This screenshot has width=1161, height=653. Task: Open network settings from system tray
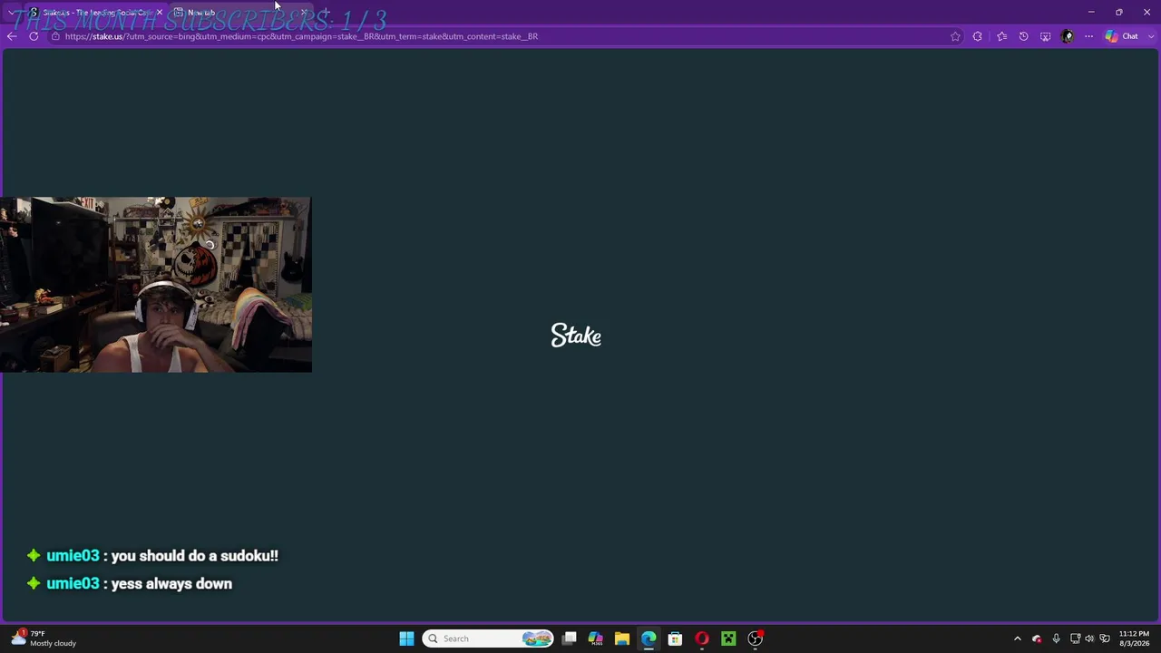pyautogui.click(x=1075, y=638)
